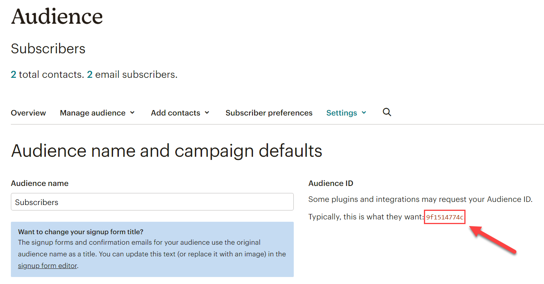The height and width of the screenshot is (284, 544).
Task: Click the 'Audience name and campaign defaults' heading
Action: 167,151
